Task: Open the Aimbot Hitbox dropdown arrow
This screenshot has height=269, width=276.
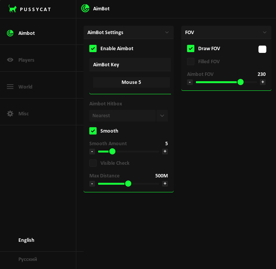Action: coord(162,116)
